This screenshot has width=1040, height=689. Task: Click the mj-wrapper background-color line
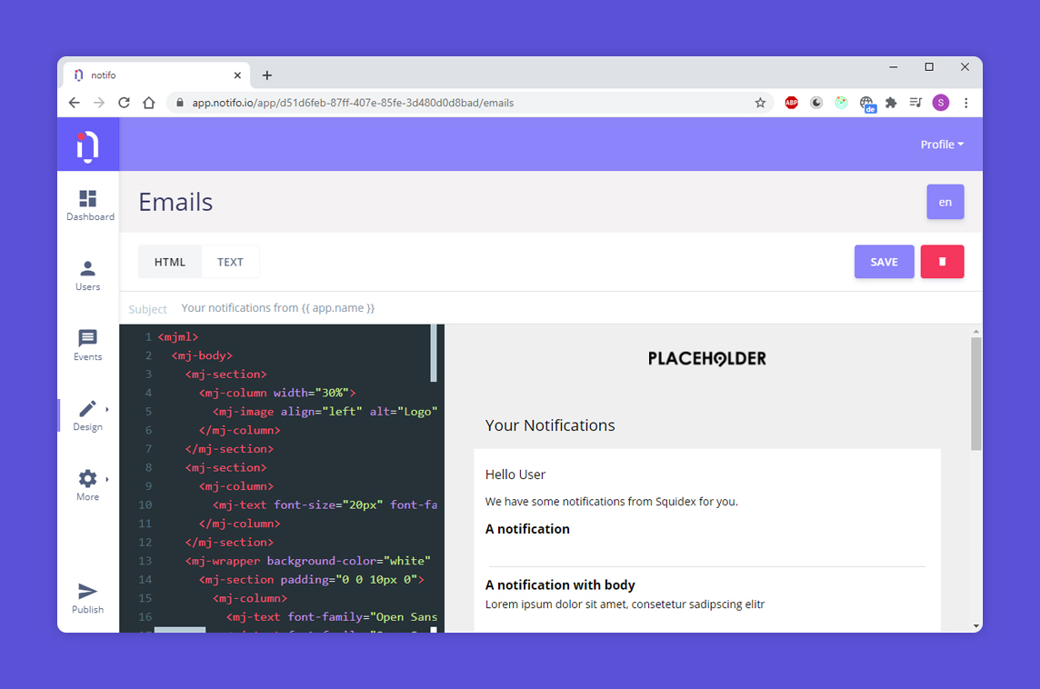point(308,560)
